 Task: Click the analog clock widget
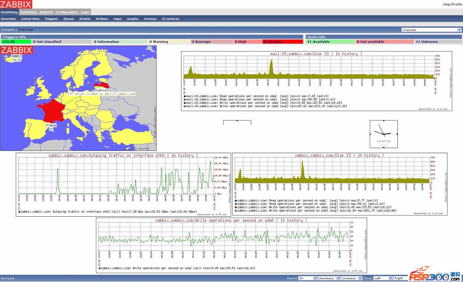tap(383, 134)
